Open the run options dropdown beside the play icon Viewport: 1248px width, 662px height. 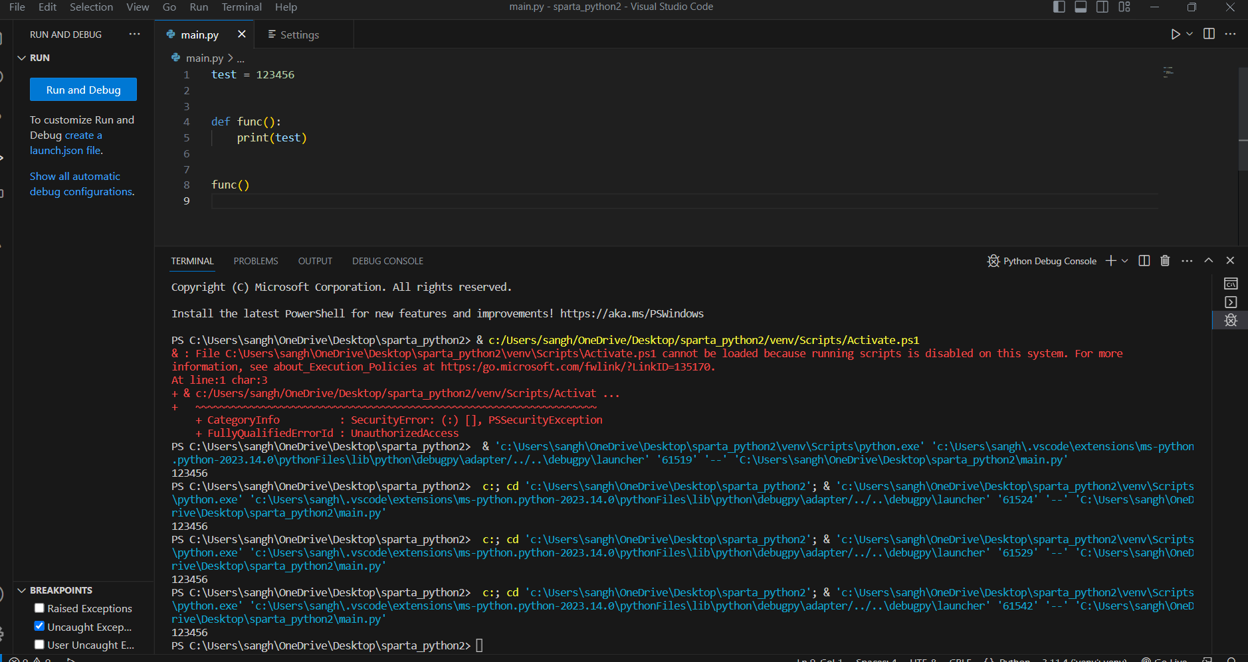(1190, 34)
